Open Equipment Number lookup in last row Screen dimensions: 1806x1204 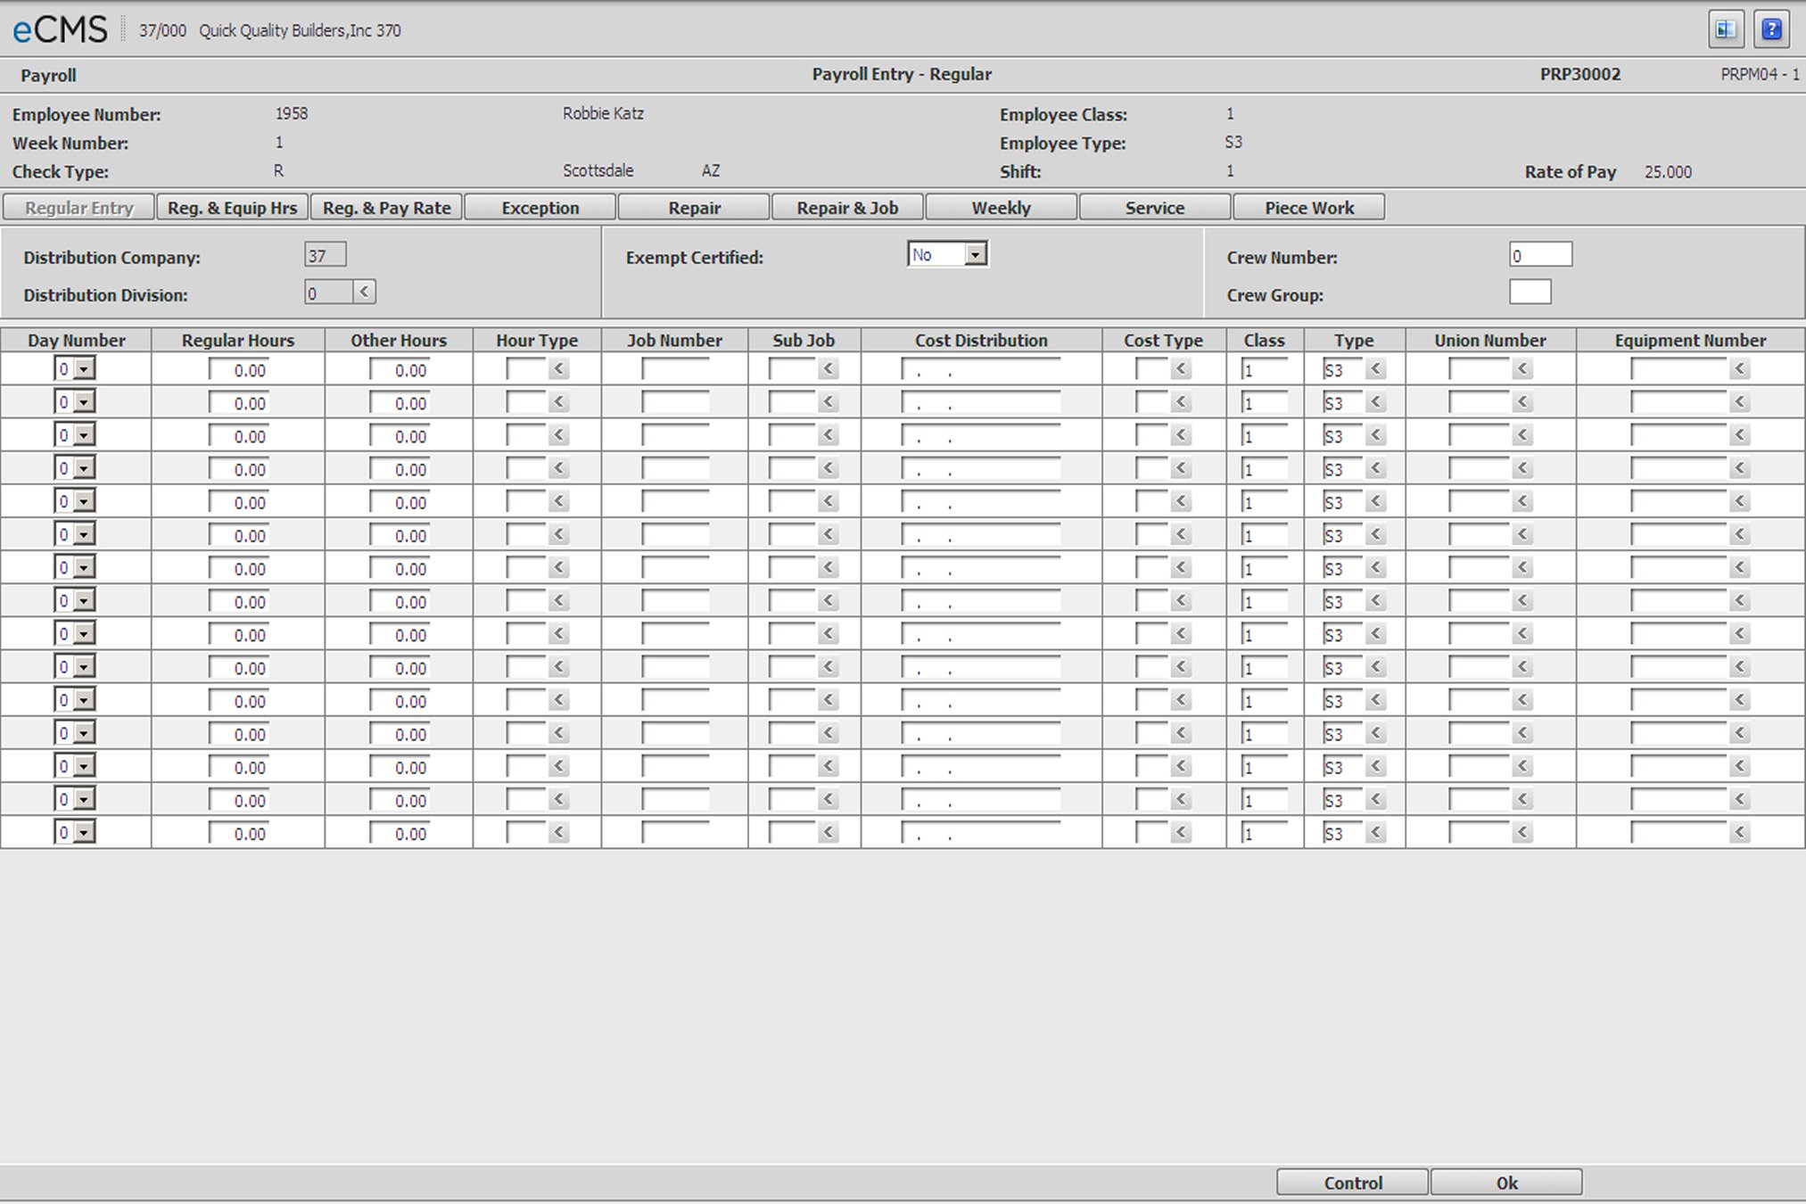[x=1740, y=832]
